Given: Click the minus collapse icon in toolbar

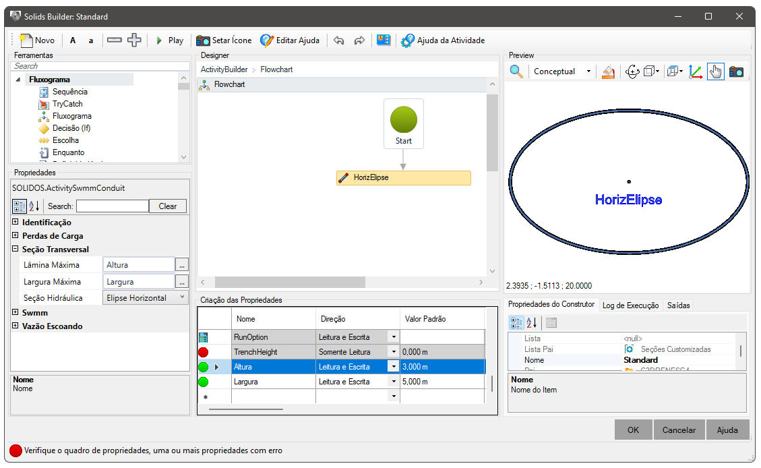Looking at the screenshot, I should [x=115, y=40].
